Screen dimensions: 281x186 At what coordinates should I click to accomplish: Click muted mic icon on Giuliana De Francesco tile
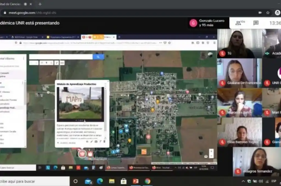pyautogui.click(x=222, y=83)
